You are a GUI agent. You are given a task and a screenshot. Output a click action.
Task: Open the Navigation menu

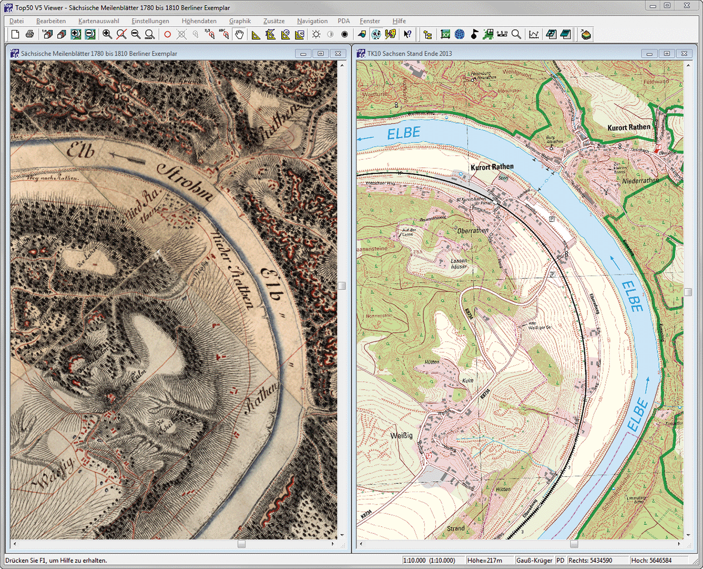312,21
